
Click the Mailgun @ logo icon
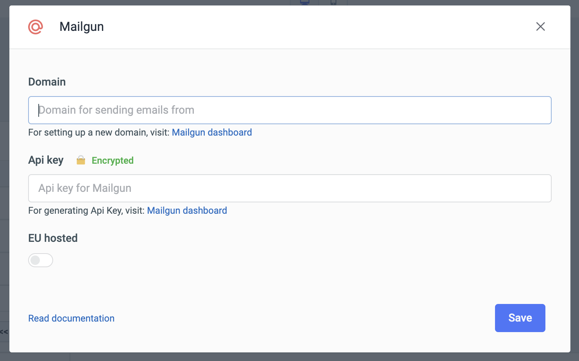coord(36,27)
